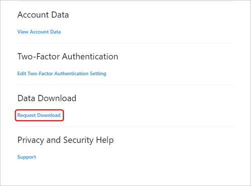Image resolution: width=251 pixels, height=186 pixels.
Task: Click the link under Two-Factor Authentication heading
Action: (62, 74)
